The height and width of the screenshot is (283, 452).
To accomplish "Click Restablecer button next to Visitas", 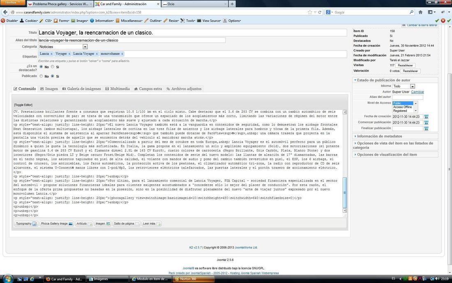I will tap(405, 65).
